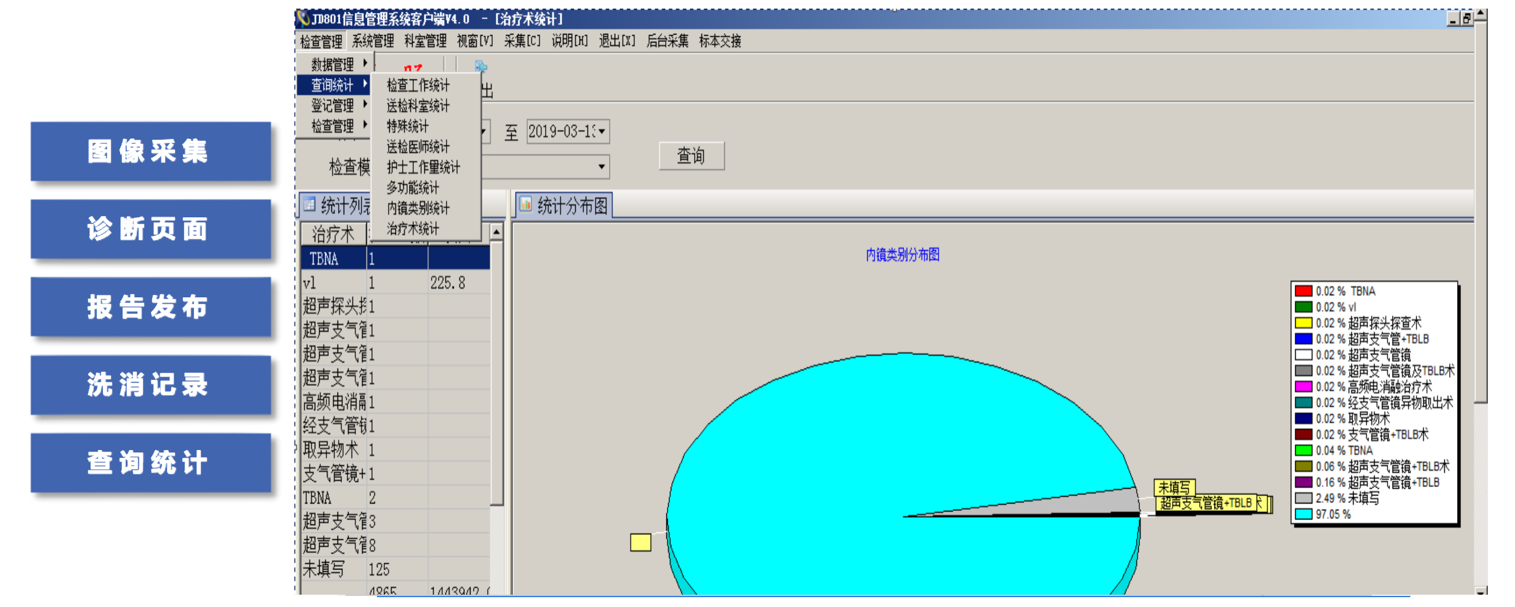Open the 检查管理 menu in the menu bar

(x=321, y=41)
